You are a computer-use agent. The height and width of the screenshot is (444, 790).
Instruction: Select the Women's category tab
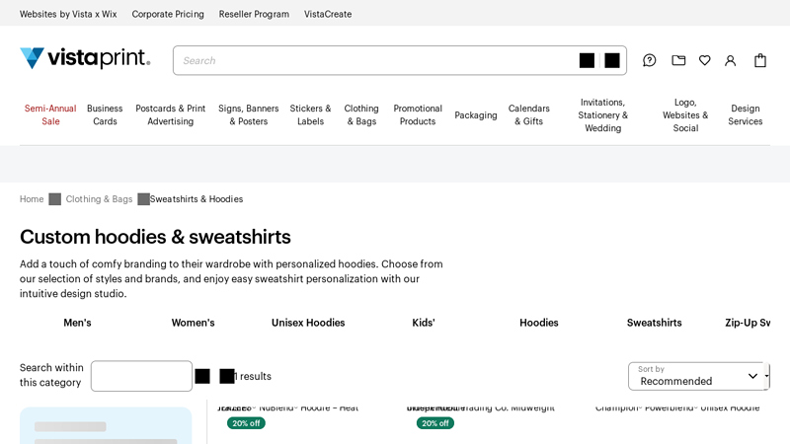[193, 323]
